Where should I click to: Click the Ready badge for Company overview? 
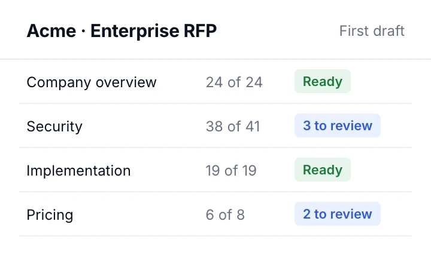(x=323, y=81)
